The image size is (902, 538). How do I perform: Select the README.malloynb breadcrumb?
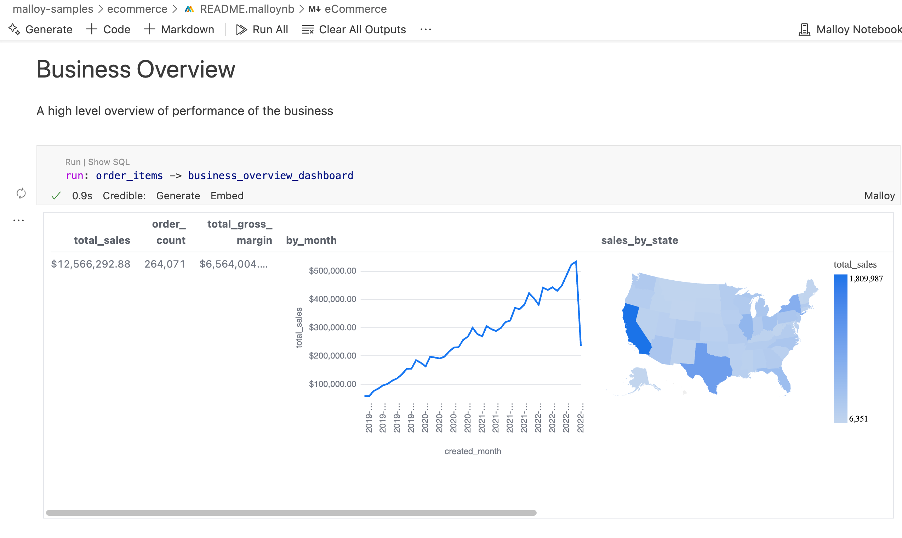click(247, 9)
